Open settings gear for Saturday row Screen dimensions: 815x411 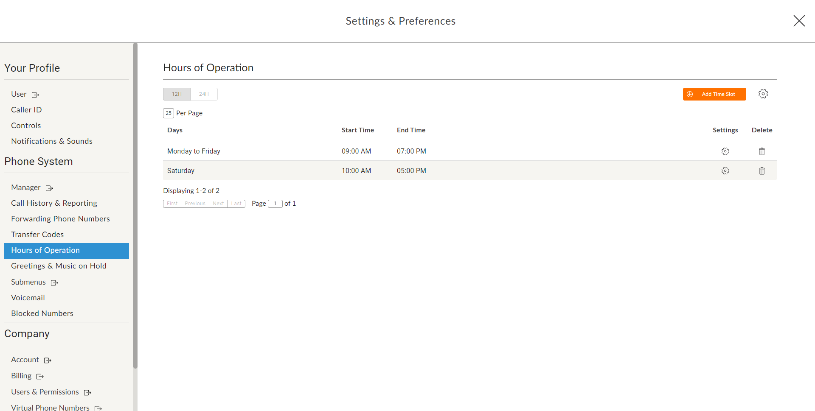click(725, 171)
